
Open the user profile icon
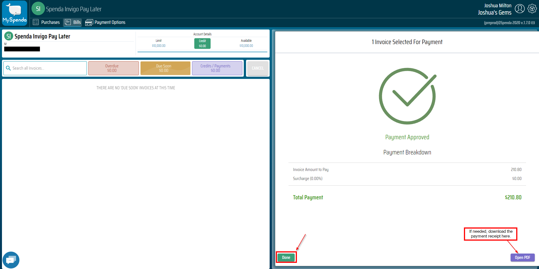point(519,9)
